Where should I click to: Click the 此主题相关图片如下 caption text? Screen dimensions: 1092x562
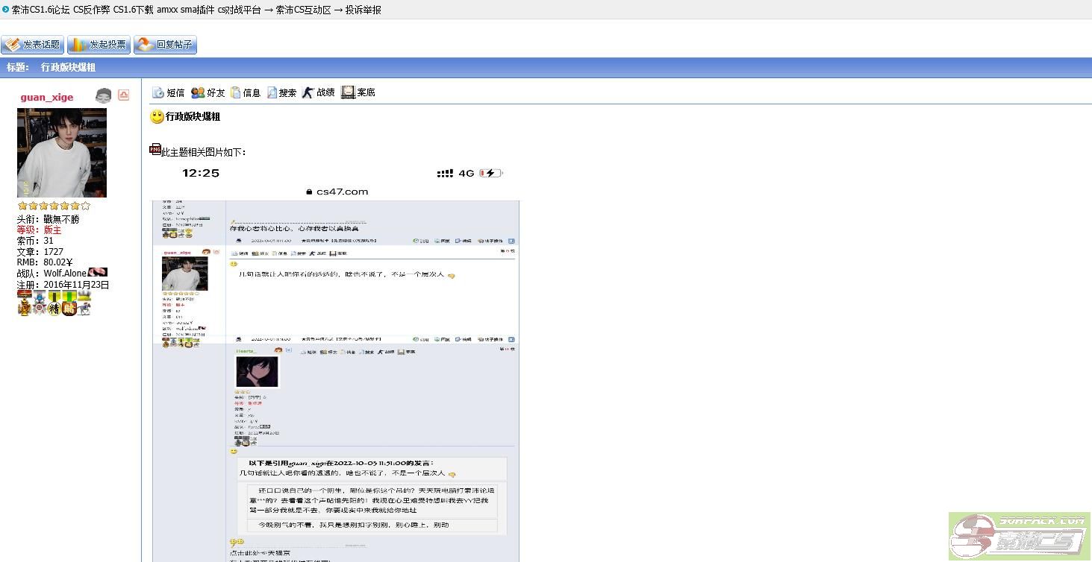point(204,153)
